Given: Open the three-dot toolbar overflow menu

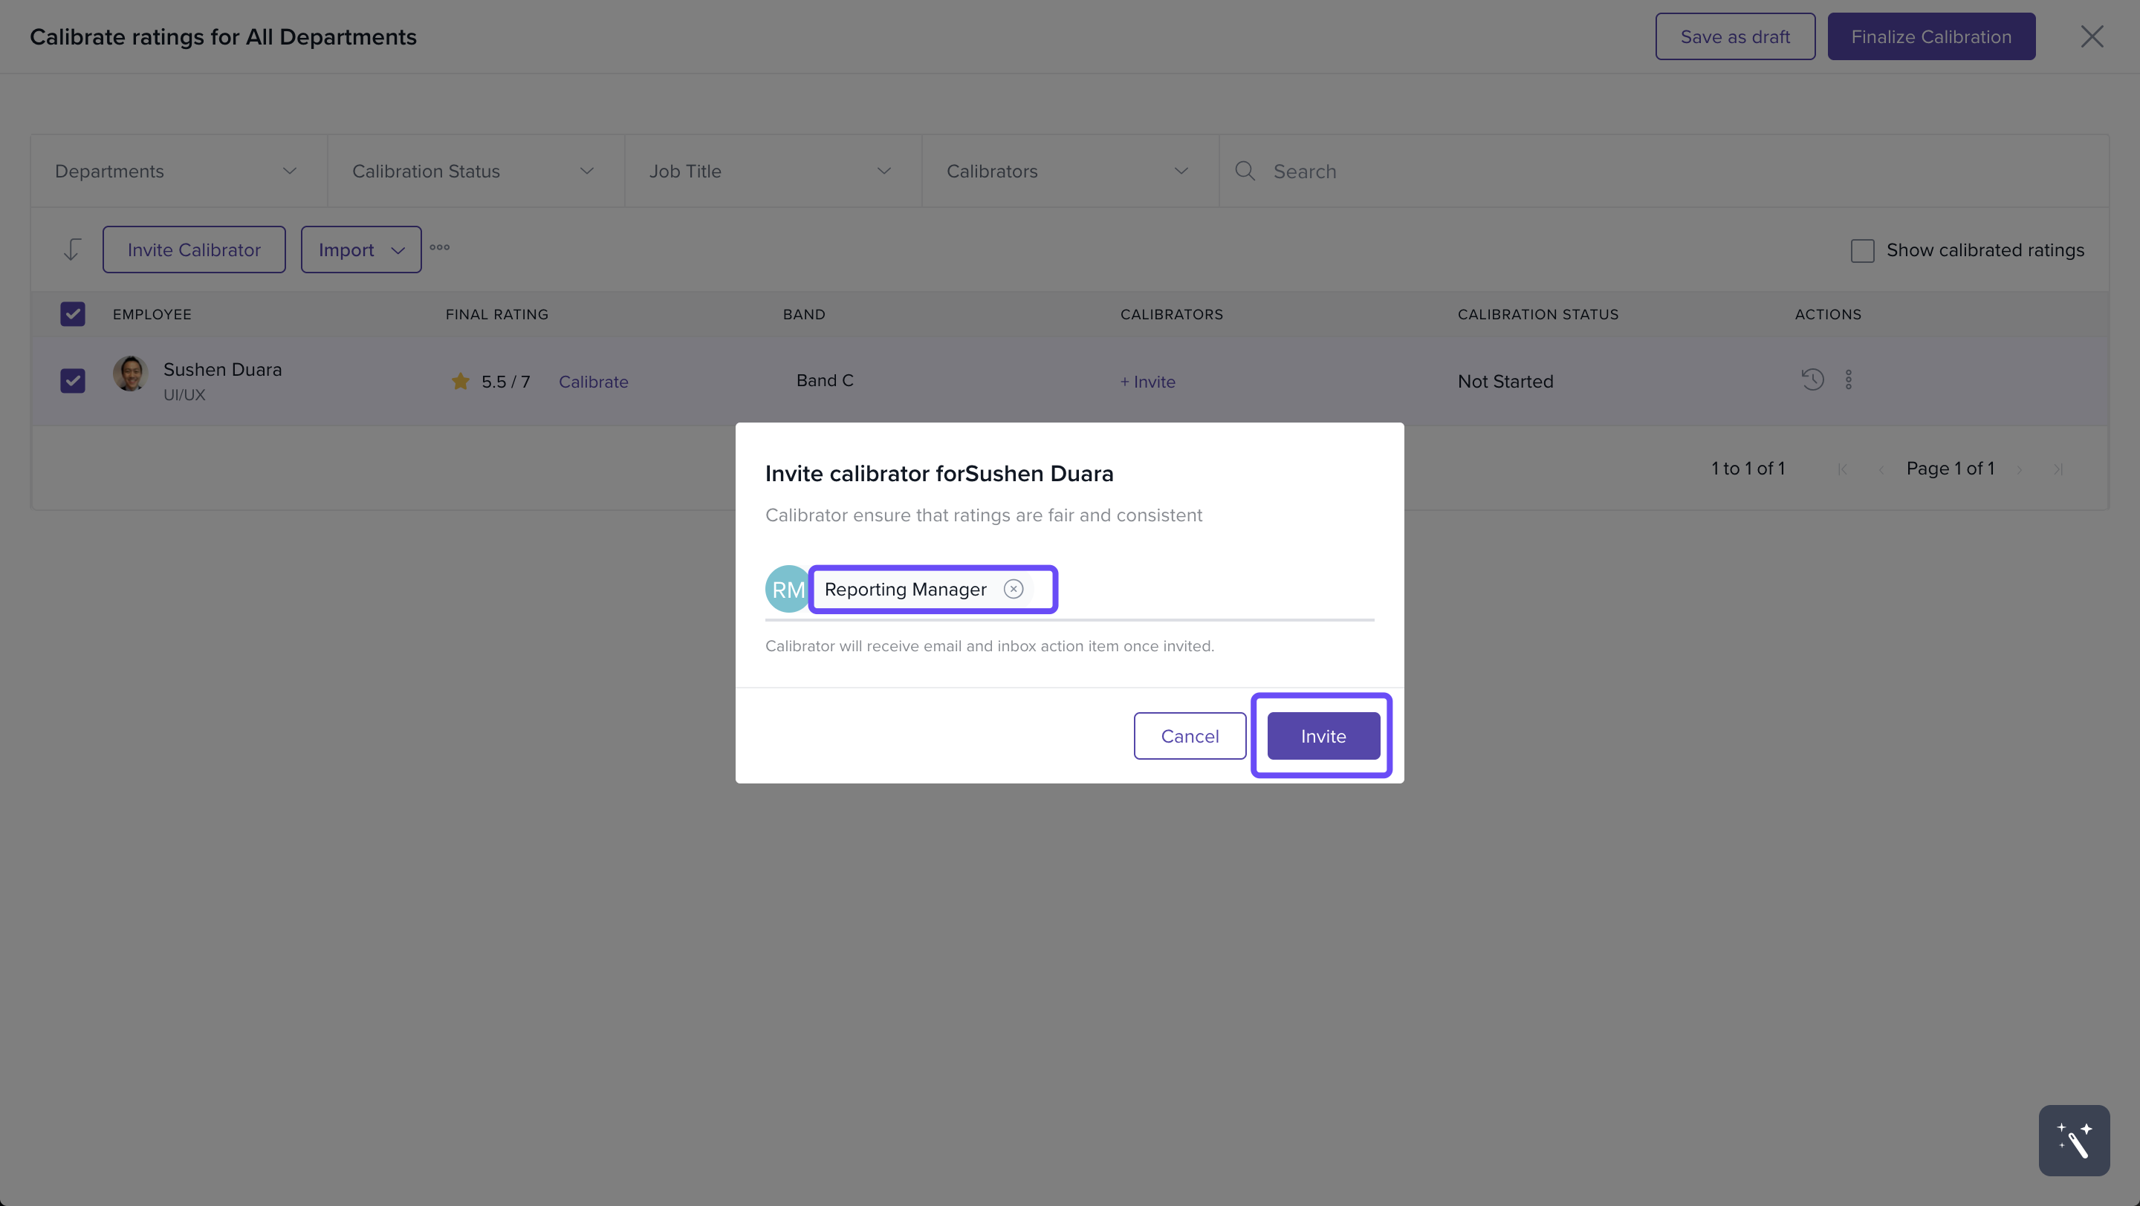Looking at the screenshot, I should (x=439, y=247).
